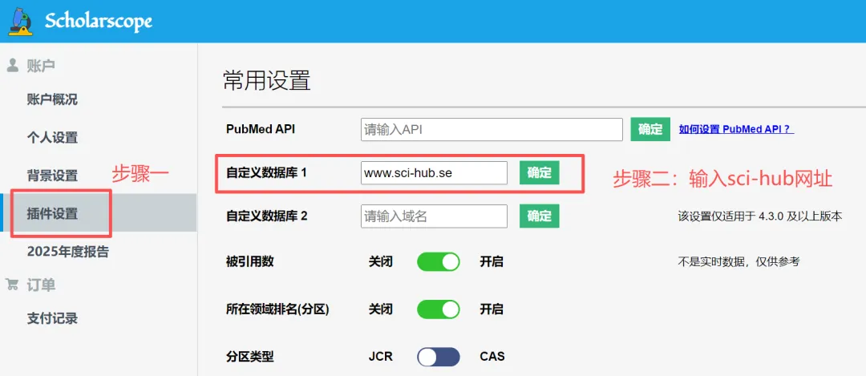Click the 常用设置 heading
Image resolution: width=866 pixels, height=376 pixels.
click(267, 81)
